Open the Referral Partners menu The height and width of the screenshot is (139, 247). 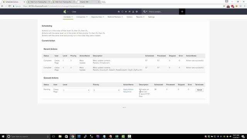[115, 17]
